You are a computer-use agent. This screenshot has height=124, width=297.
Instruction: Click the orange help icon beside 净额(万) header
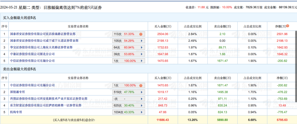point(288,26)
